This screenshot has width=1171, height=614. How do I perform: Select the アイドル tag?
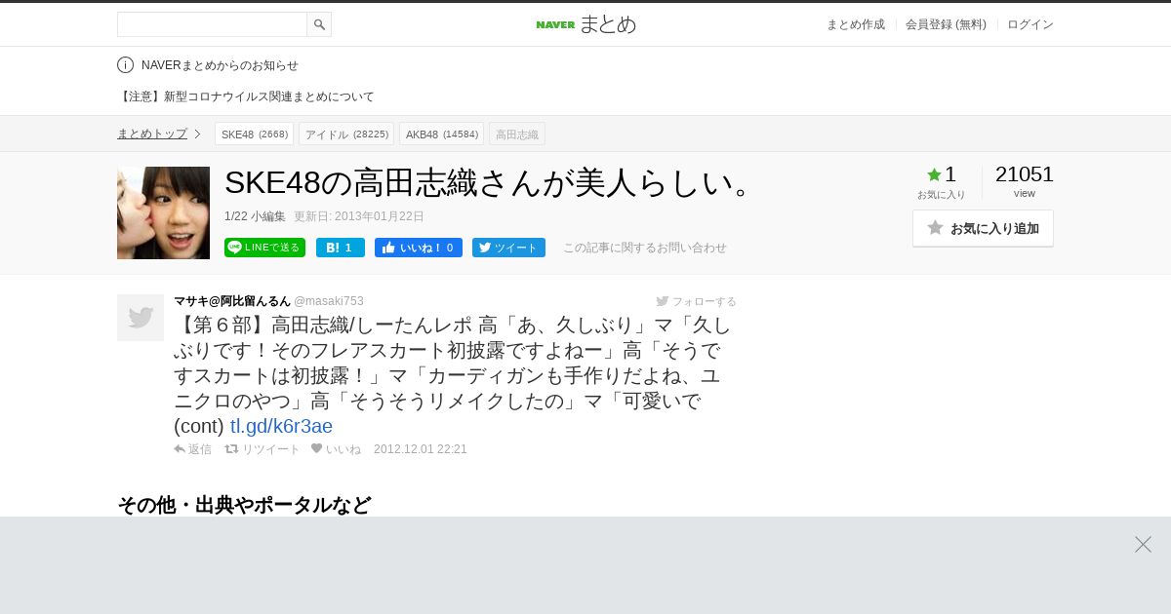(x=346, y=134)
